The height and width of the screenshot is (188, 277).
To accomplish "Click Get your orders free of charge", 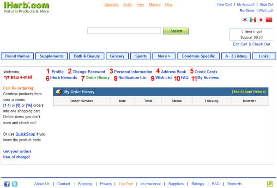I will point(17,154).
